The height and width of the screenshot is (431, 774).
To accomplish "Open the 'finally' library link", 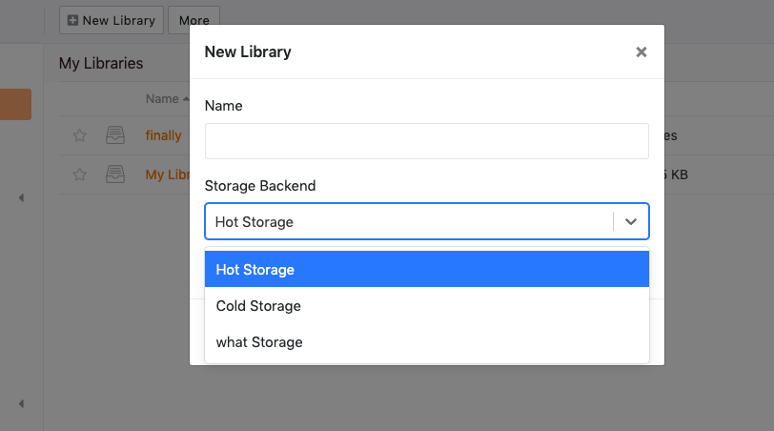I will 164,135.
